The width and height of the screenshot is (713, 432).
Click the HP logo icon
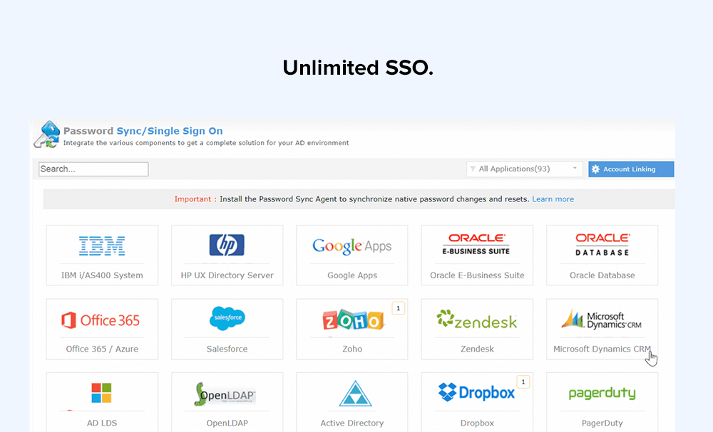(227, 246)
